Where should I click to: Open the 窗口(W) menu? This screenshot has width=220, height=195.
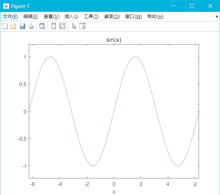(x=134, y=17)
